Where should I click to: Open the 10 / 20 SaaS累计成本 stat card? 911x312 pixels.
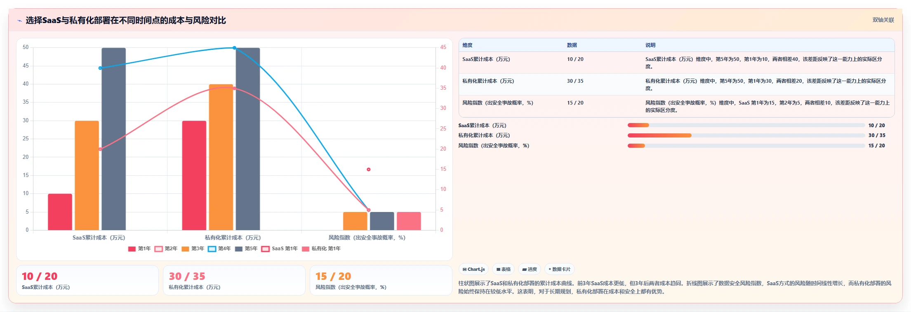[x=87, y=280]
